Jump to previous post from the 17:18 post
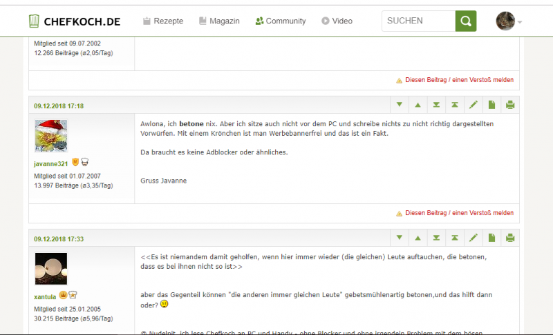The height and width of the screenshot is (335, 553). (418, 105)
